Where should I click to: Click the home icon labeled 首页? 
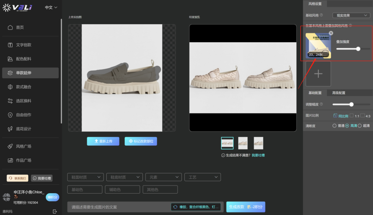pyautogui.click(x=10, y=28)
